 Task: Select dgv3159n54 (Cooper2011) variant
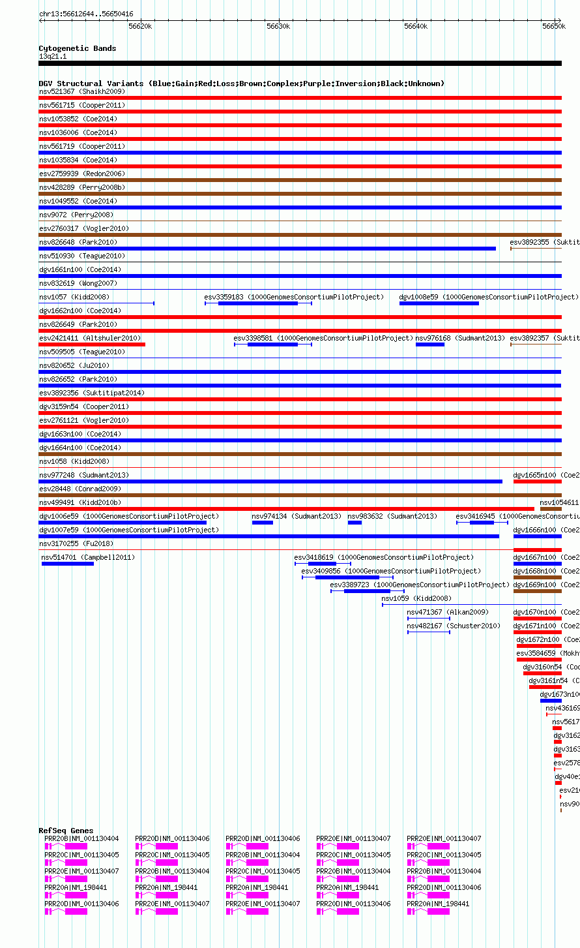click(x=84, y=406)
